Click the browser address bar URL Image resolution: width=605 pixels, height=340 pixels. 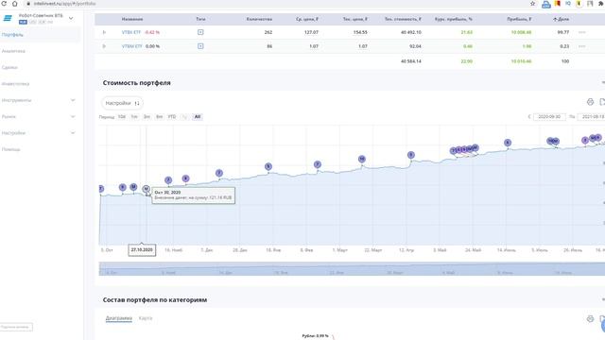(64, 4)
